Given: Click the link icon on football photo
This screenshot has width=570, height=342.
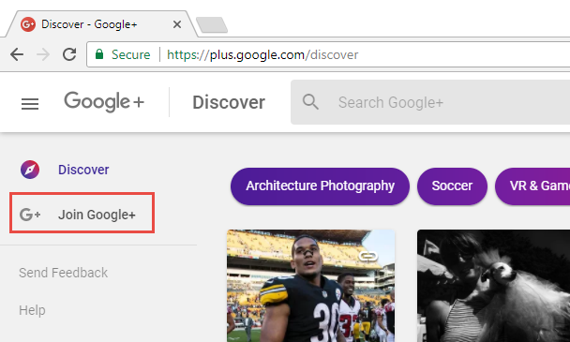Looking at the screenshot, I should pos(367,257).
